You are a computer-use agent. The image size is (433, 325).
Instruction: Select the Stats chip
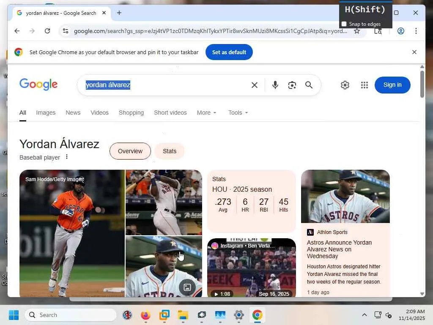pyautogui.click(x=169, y=151)
